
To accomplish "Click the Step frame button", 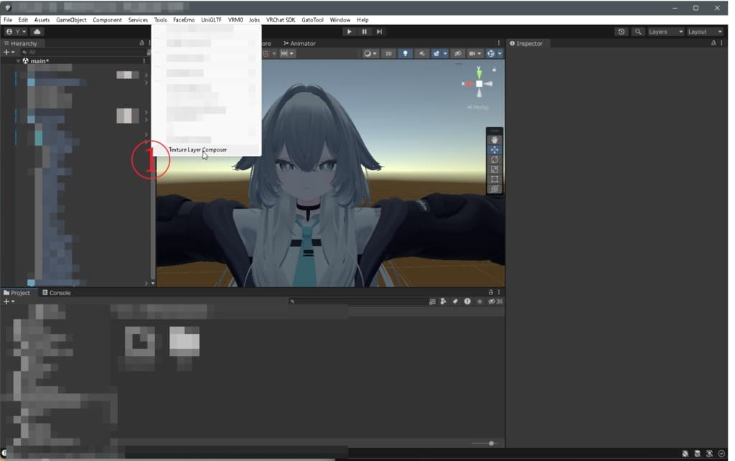I will pyautogui.click(x=379, y=32).
